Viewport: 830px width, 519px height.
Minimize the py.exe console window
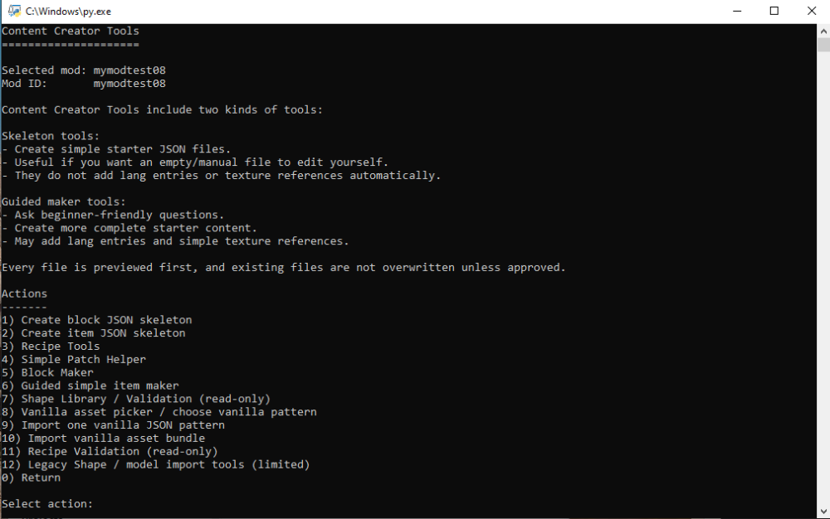coord(737,11)
